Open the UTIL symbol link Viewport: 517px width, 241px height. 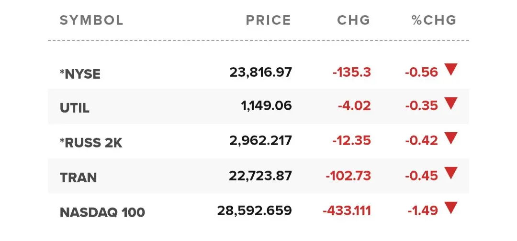tap(75, 108)
